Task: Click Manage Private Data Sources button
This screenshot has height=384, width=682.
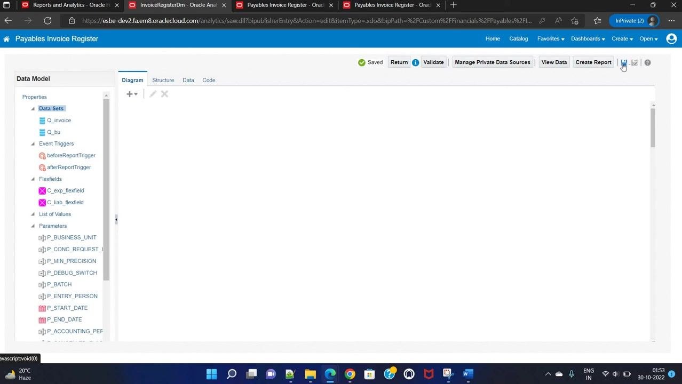Action: (493, 62)
